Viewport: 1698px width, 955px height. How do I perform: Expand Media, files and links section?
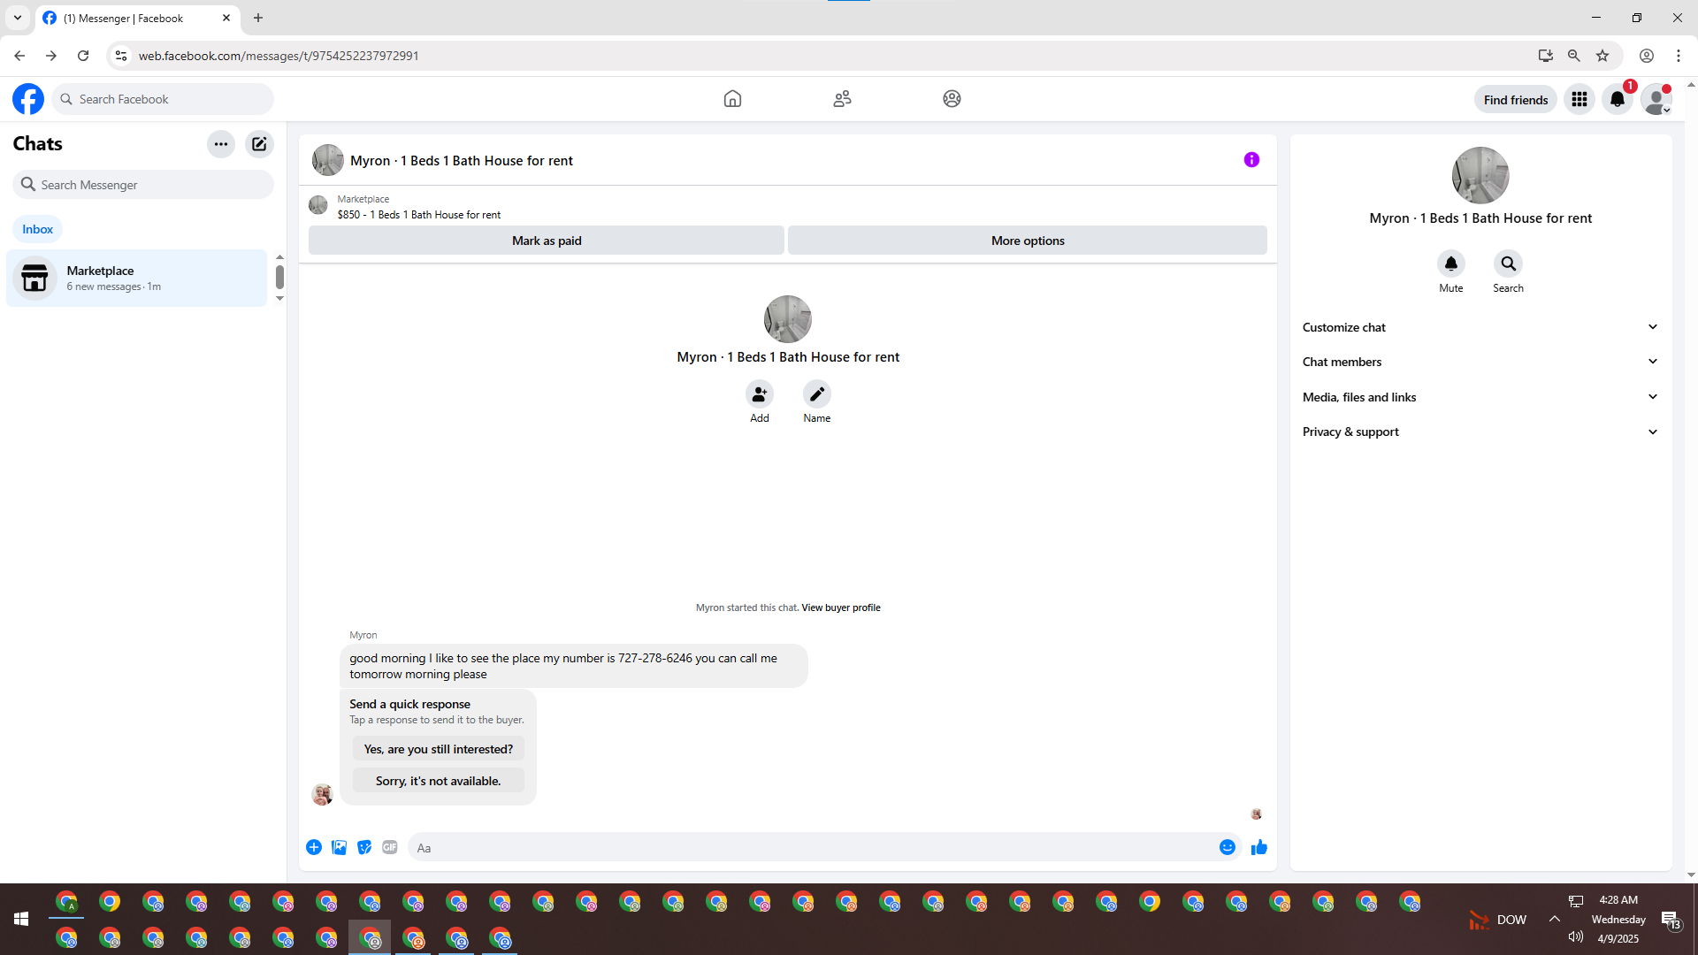click(x=1480, y=397)
